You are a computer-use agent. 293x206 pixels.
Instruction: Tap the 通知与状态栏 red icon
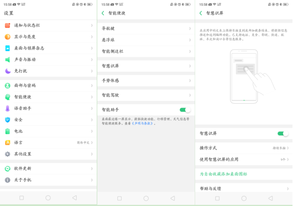pyautogui.click(x=7, y=25)
